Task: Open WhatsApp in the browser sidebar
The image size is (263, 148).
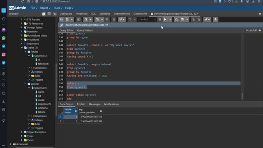Action: (4, 38)
